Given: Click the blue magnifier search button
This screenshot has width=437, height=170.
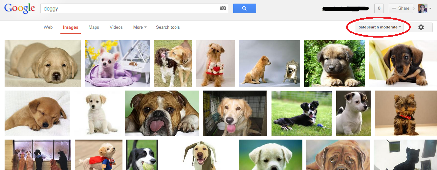Looking at the screenshot, I should pyautogui.click(x=244, y=8).
